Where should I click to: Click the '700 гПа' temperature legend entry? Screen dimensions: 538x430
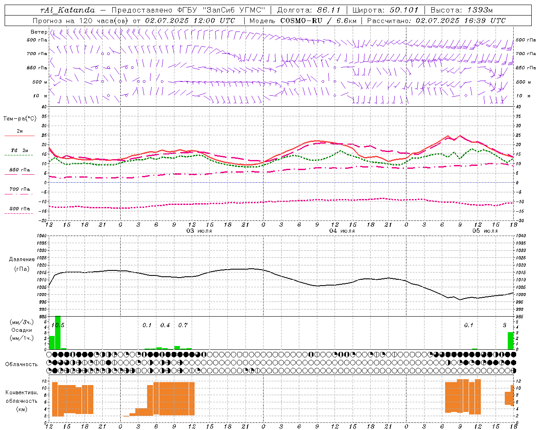[x=19, y=189]
